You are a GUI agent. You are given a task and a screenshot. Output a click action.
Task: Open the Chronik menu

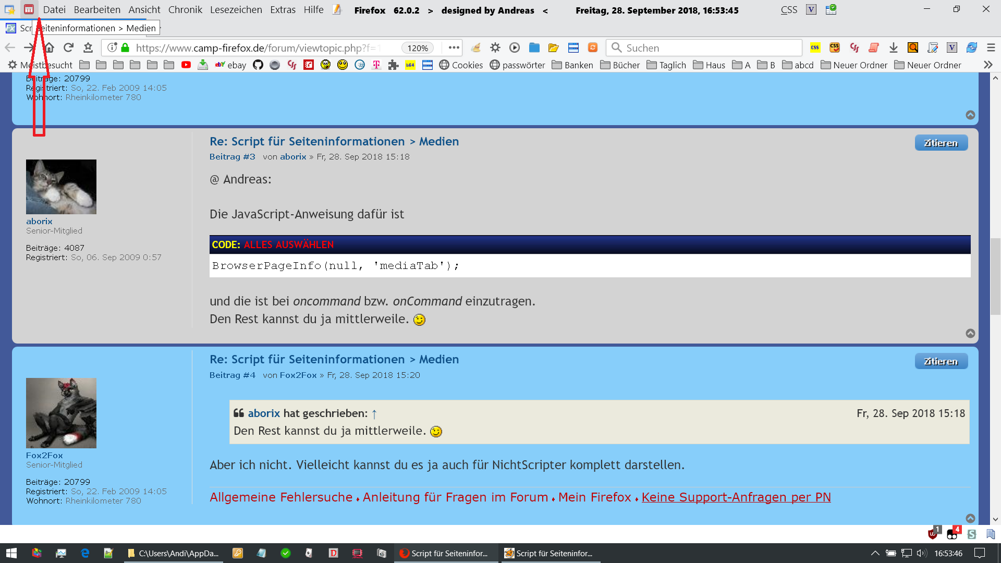click(185, 10)
